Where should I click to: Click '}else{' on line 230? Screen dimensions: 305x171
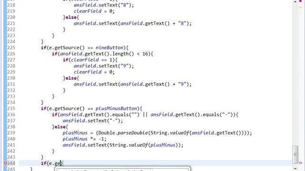[x=71, y=78]
